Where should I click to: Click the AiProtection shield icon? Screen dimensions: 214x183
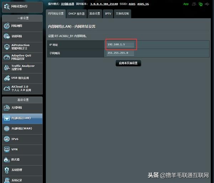[7, 47]
